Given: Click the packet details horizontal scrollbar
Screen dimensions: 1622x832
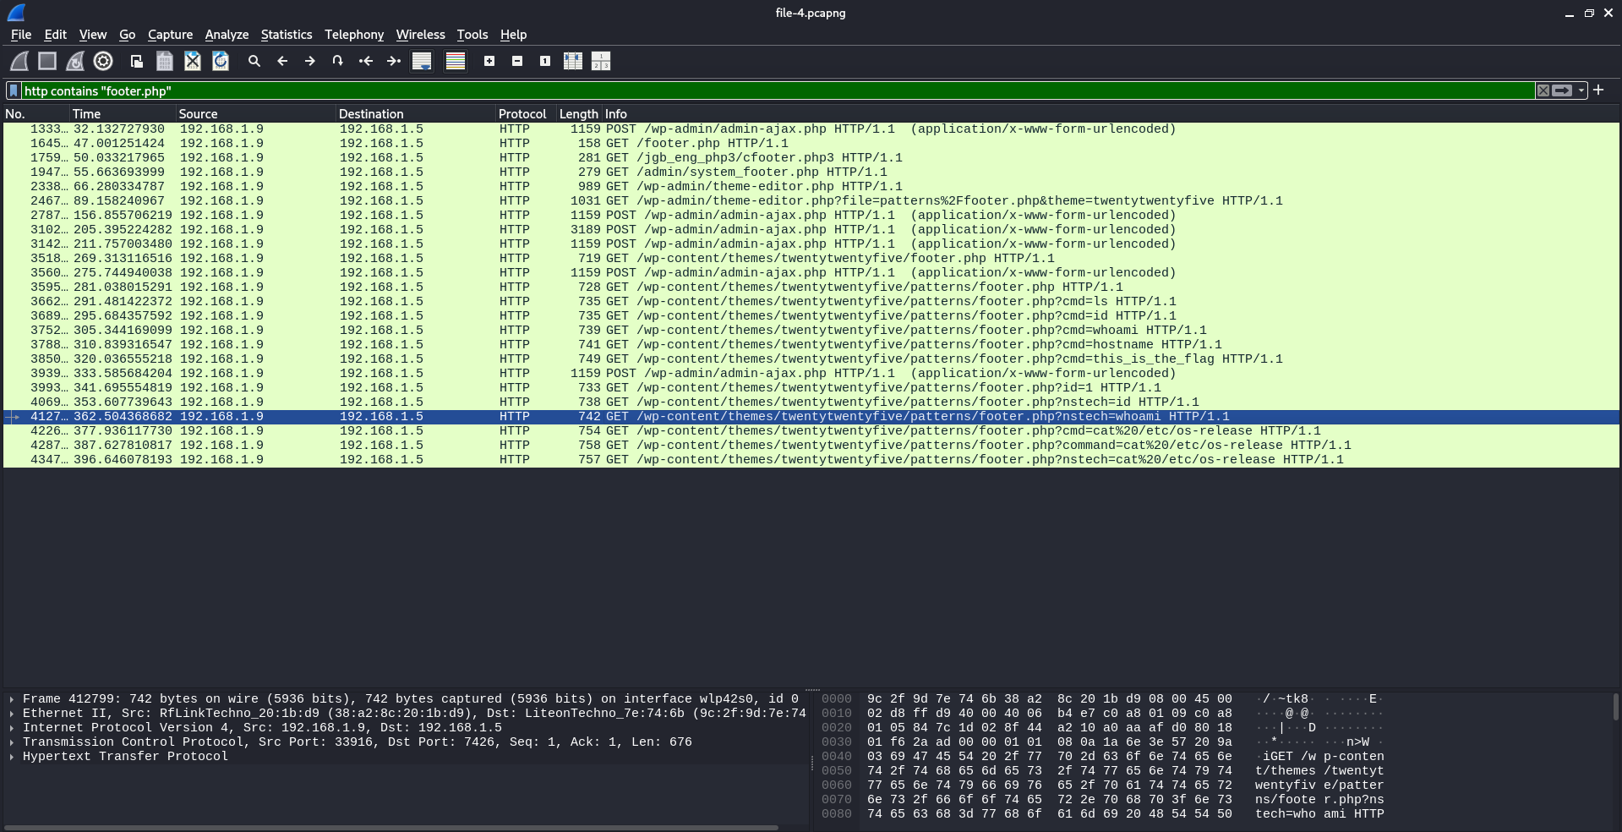Looking at the screenshot, I should click(391, 827).
